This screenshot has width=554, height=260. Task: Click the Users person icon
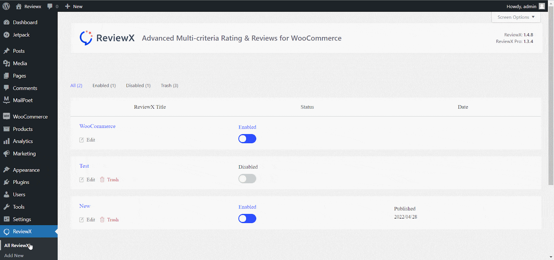6,194
